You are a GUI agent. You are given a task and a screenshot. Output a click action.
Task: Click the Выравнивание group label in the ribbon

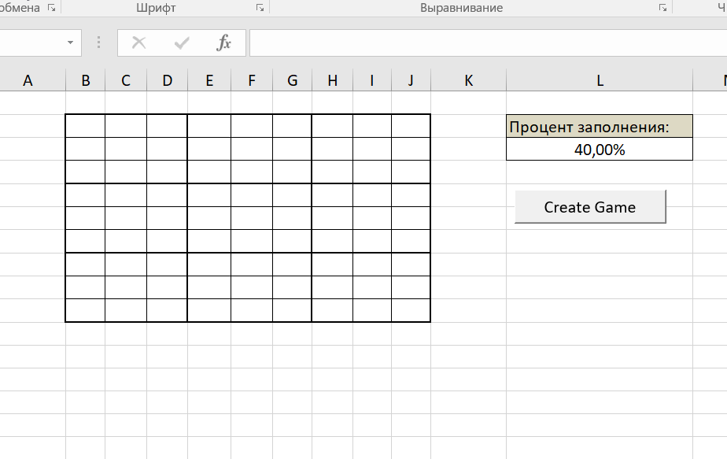click(460, 8)
